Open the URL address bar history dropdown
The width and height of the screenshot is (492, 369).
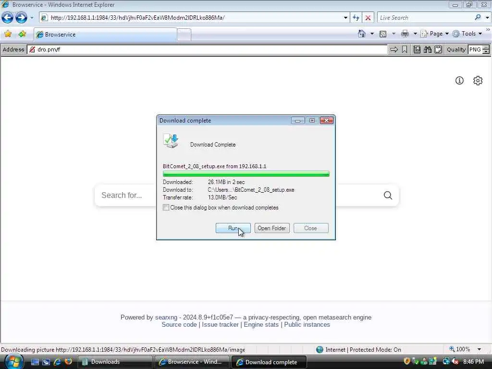345,18
